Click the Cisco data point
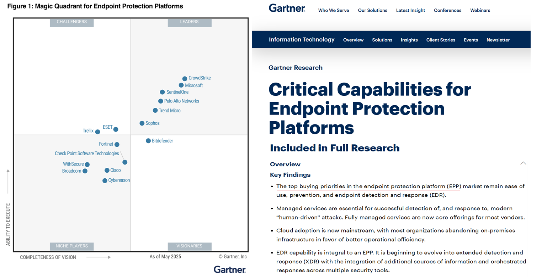The width and height of the screenshot is (542, 279). click(107, 171)
